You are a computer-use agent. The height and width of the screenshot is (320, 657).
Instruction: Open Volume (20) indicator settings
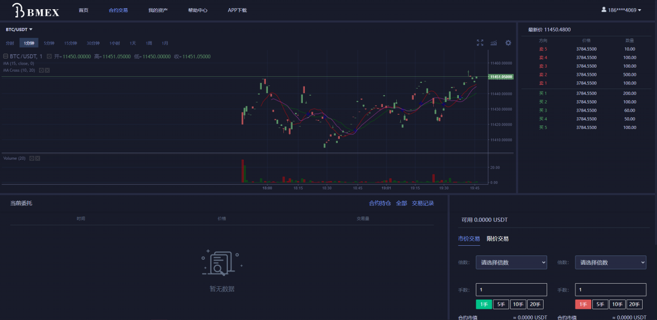tap(32, 158)
